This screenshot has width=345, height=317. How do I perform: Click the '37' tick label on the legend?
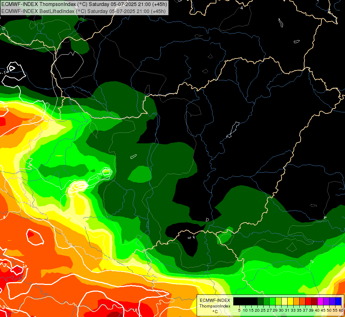coord(305,310)
